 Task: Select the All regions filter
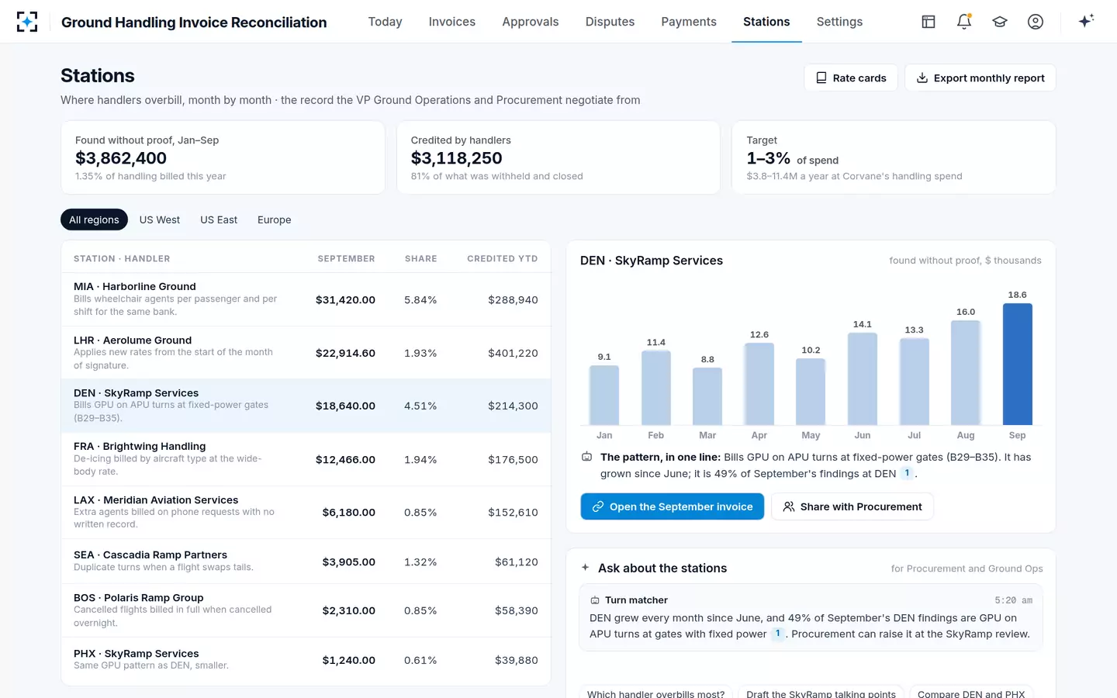(94, 219)
